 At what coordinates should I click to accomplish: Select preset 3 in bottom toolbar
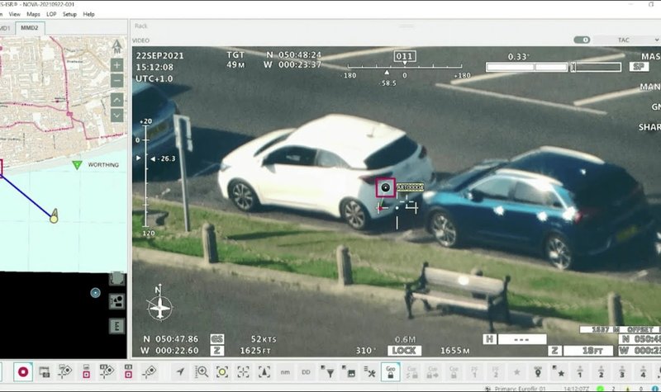(622, 372)
